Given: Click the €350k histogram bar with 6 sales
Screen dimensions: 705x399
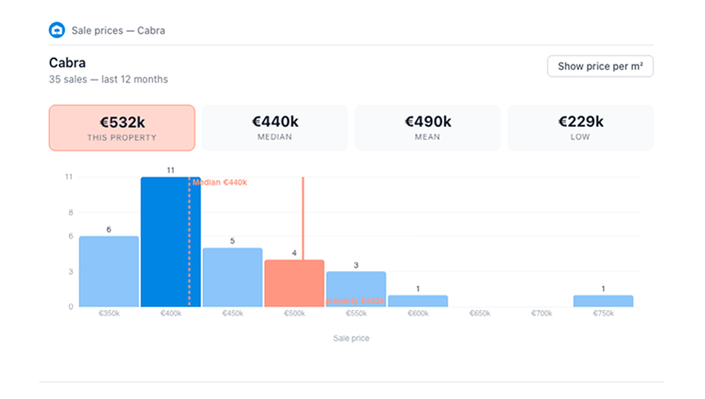Looking at the screenshot, I should pyautogui.click(x=109, y=271).
